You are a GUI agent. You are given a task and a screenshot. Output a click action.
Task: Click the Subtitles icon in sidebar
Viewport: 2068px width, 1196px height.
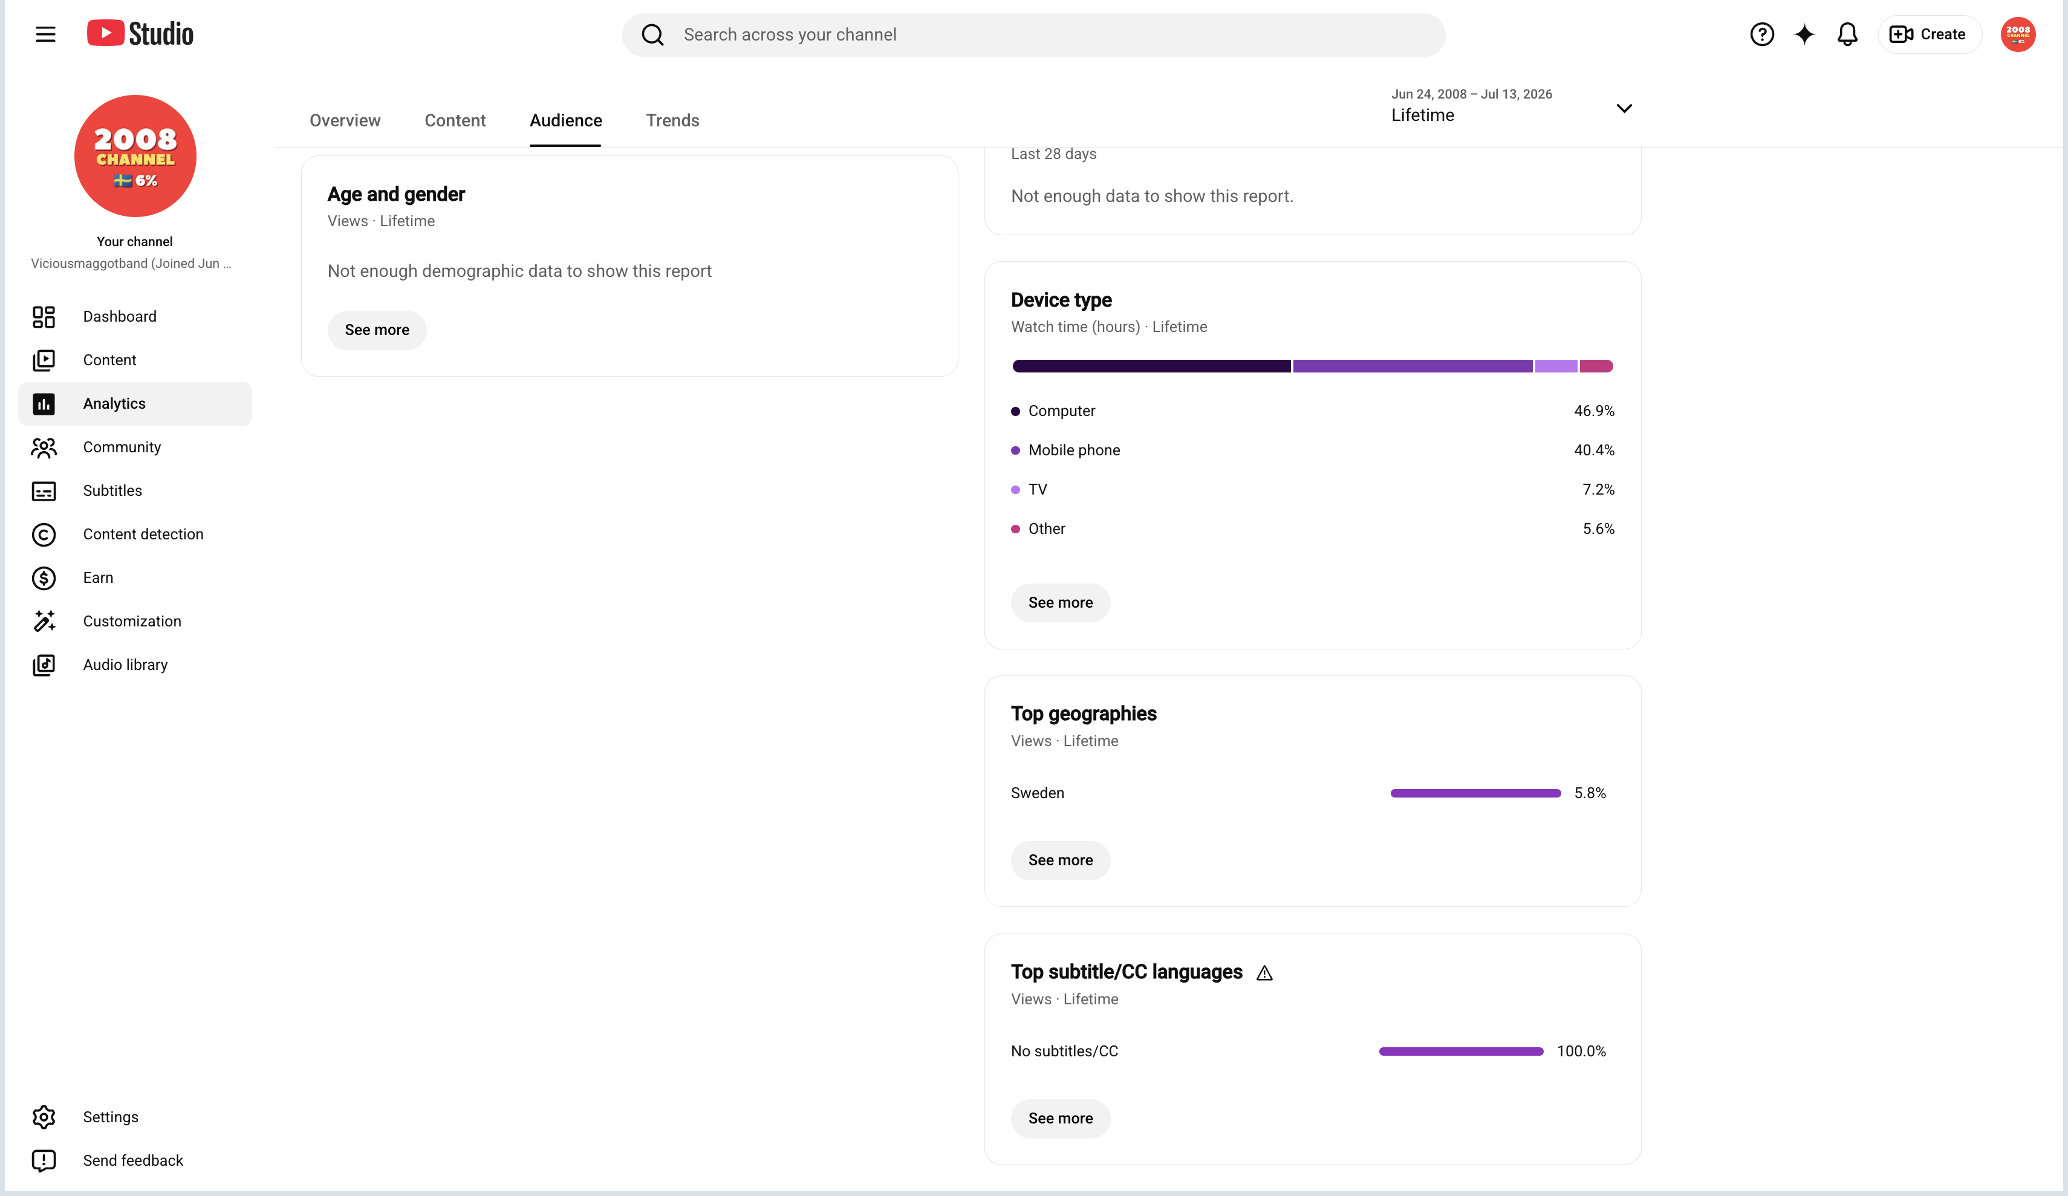click(44, 491)
